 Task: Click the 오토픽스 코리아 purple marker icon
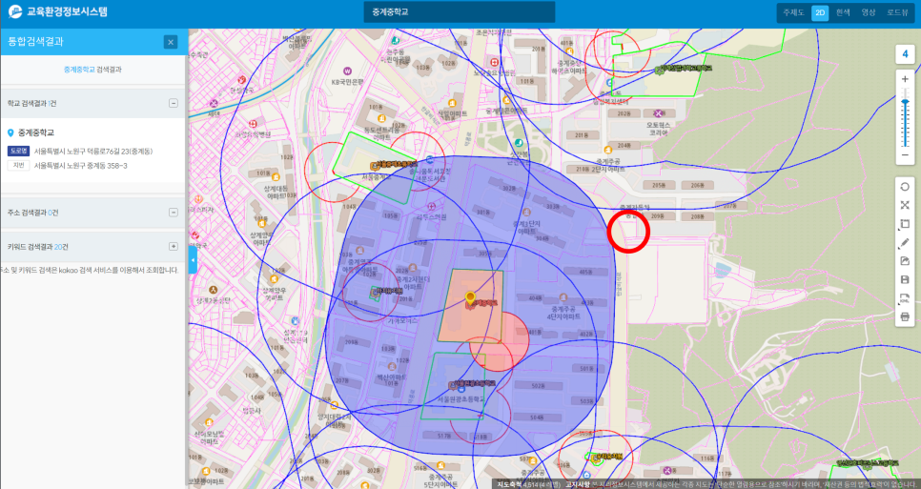(x=658, y=113)
